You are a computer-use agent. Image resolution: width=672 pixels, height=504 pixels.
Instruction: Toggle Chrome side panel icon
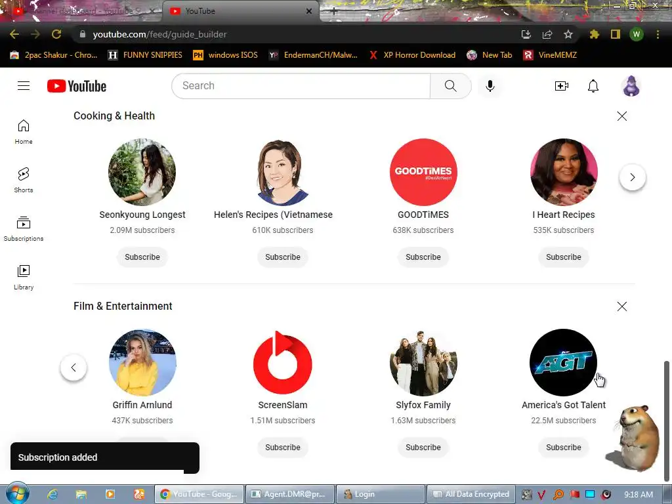[x=616, y=34]
